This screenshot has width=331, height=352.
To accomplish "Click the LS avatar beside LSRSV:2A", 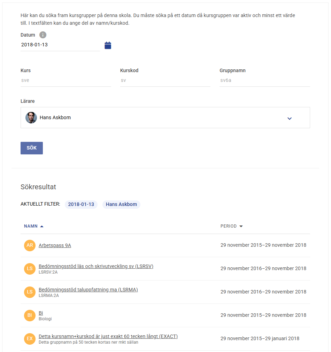I will (x=30, y=269).
